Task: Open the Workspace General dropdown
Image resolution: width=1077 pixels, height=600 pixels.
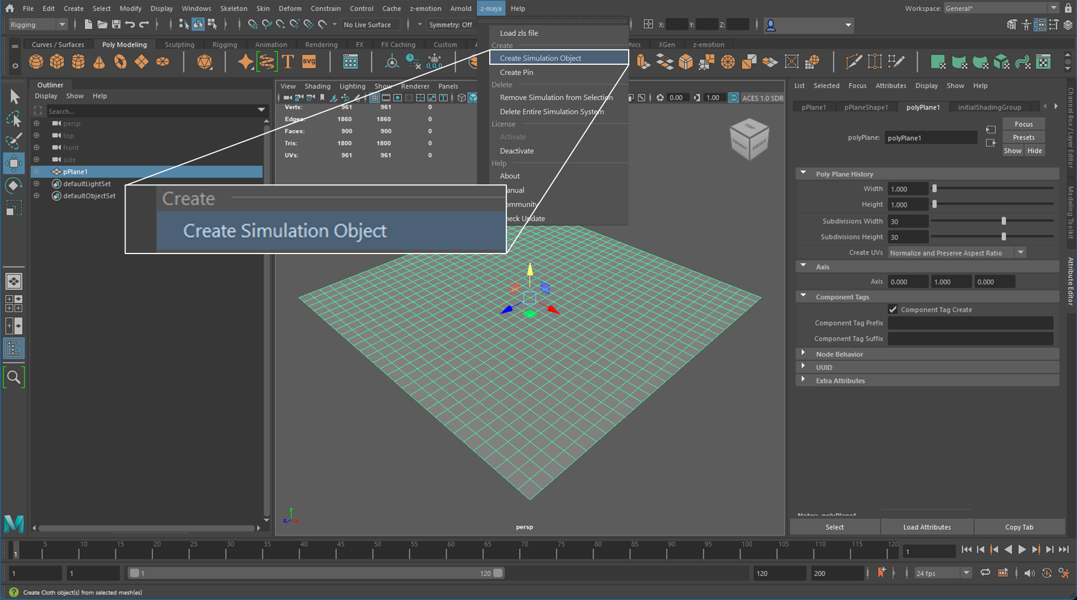Action: click(1002, 8)
